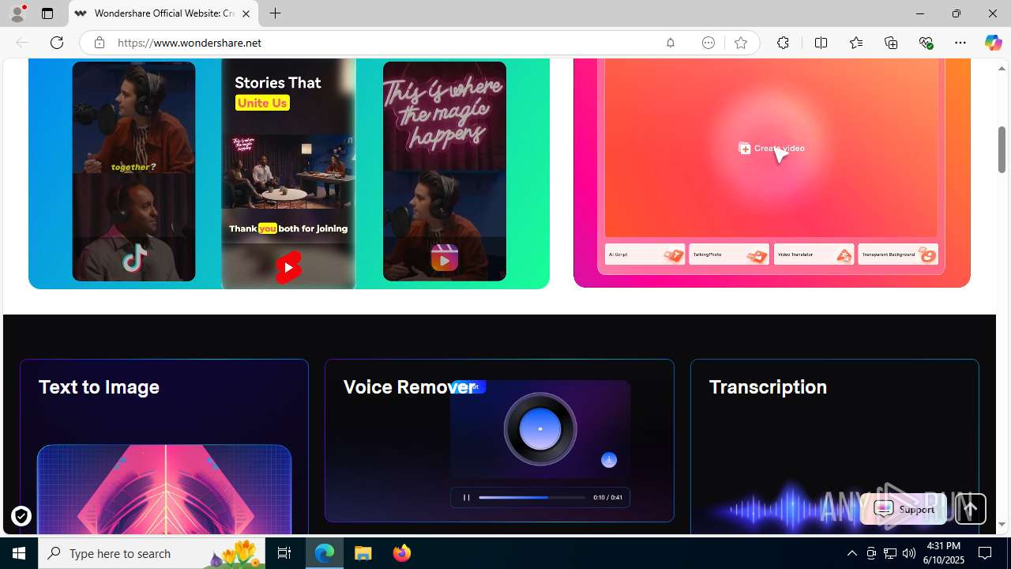This screenshot has height=569, width=1011.
Task: Select the Talking Photo card
Action: [729, 254]
